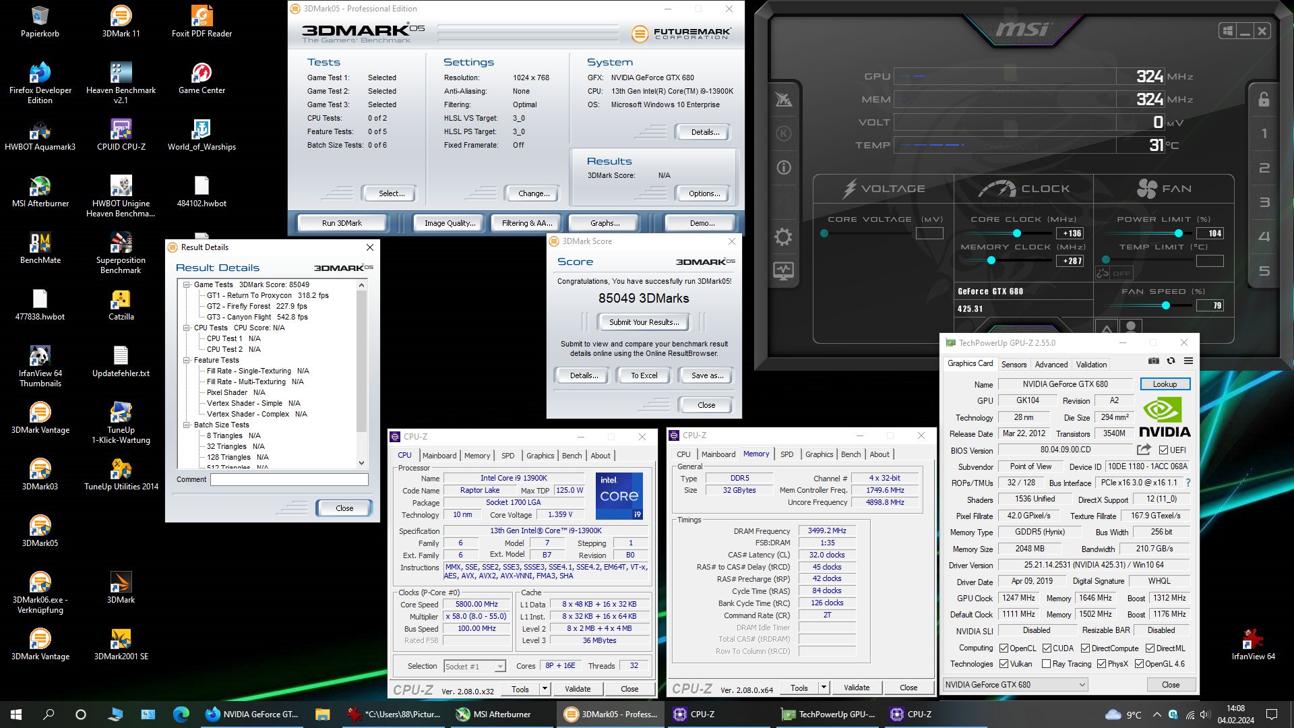The height and width of the screenshot is (728, 1294).
Task: Open File Explorer from the taskbar
Action: pos(322,715)
